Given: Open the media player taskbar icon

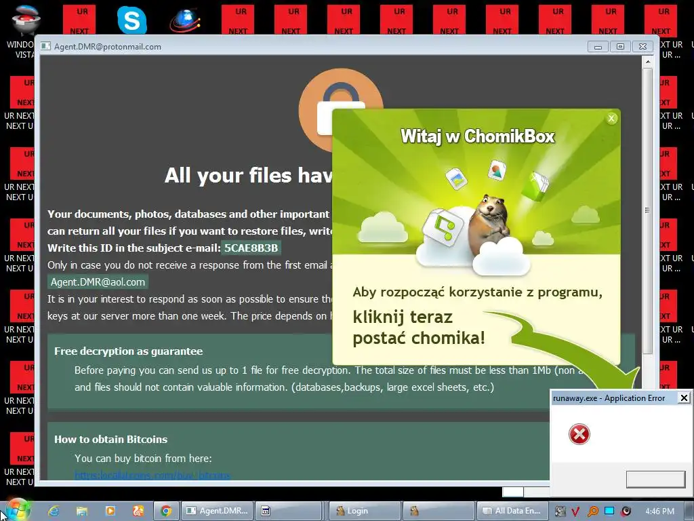Looking at the screenshot, I should click(110, 511).
